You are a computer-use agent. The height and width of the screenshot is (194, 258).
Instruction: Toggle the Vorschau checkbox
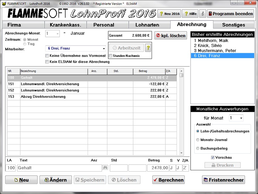coord(212,157)
